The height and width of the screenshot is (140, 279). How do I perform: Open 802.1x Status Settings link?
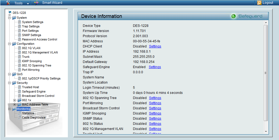coord(155,123)
